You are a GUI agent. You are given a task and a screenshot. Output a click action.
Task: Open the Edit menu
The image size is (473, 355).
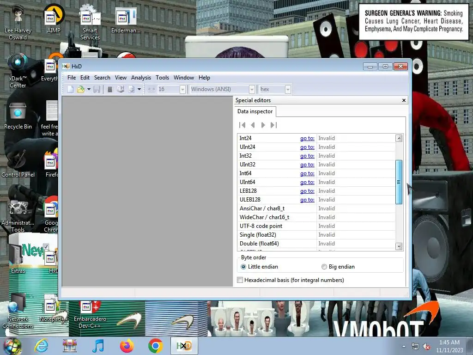tap(85, 78)
